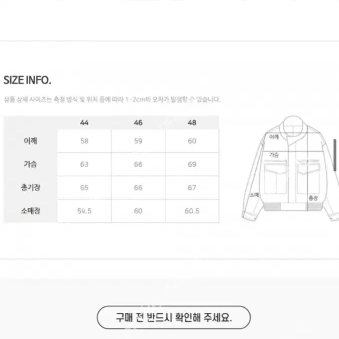This screenshot has width=339, height=339.
Task: Select the 44 size column header
Action: [84, 123]
